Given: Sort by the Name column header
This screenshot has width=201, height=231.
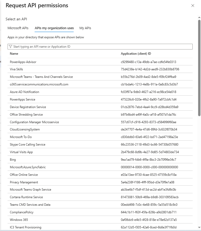Looking at the screenshot, I should coord(14,54).
